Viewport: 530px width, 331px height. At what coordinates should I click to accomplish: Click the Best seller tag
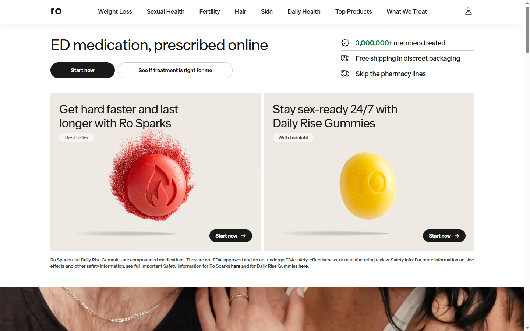coord(77,138)
